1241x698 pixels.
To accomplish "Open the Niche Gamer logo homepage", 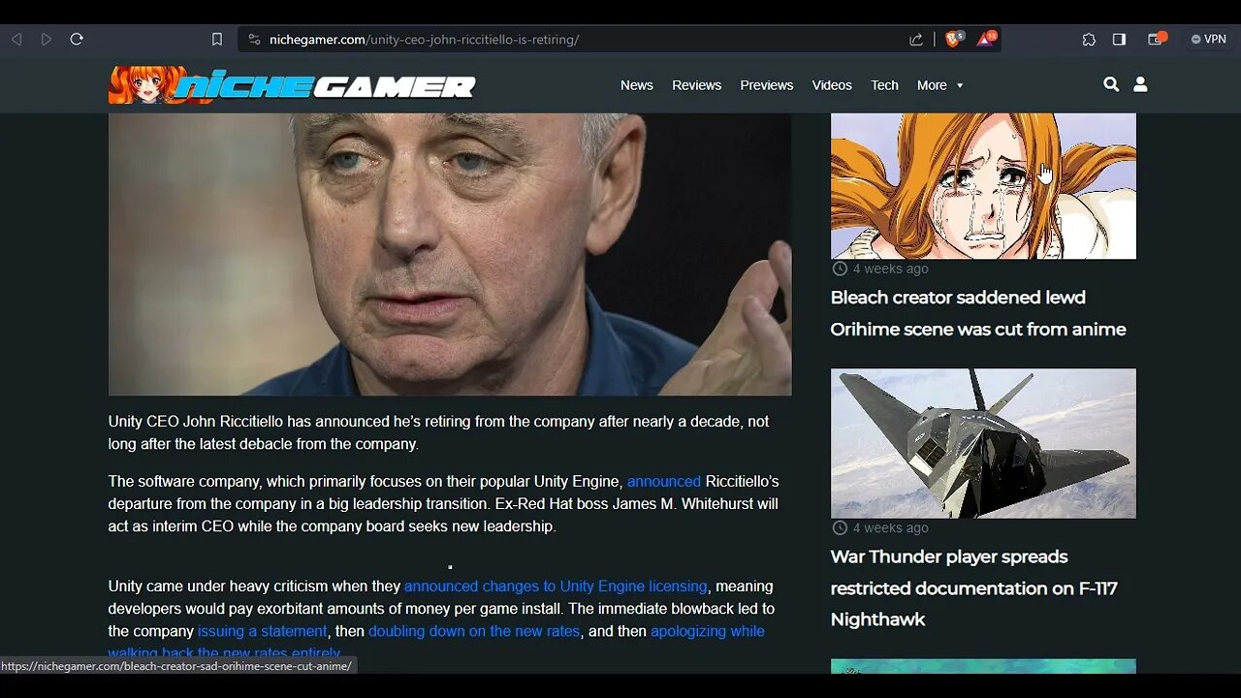I will [x=292, y=85].
